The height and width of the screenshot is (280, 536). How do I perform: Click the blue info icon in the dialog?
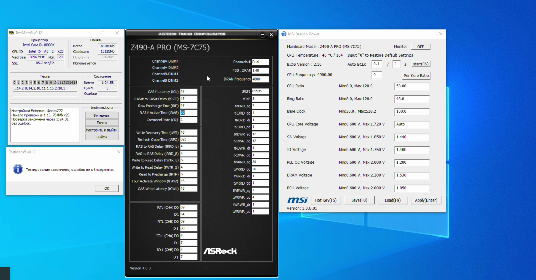pyautogui.click(x=18, y=169)
